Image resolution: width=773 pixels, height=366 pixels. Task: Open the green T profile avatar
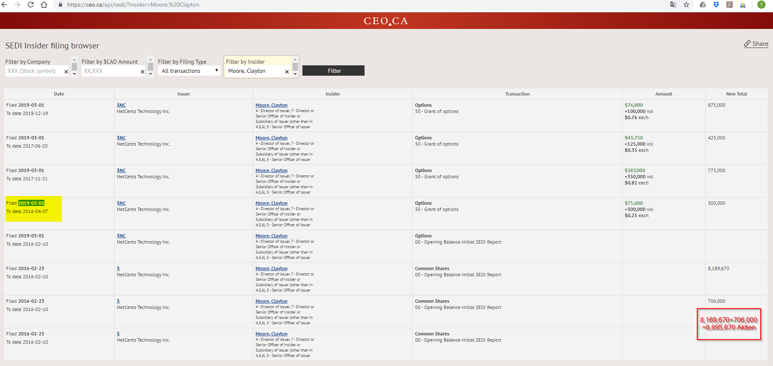pos(761,5)
